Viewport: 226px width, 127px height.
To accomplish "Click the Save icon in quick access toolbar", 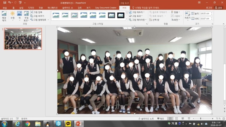I will 5,2.
